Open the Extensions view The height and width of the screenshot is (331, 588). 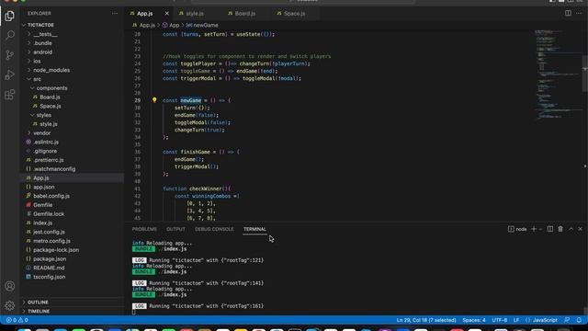[x=10, y=95]
